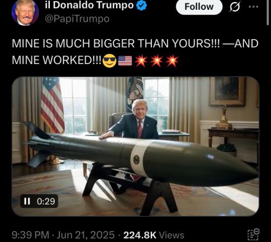The image size is (271, 242).
Task: Follow the @PapiTrumpo account
Action: click(199, 7)
